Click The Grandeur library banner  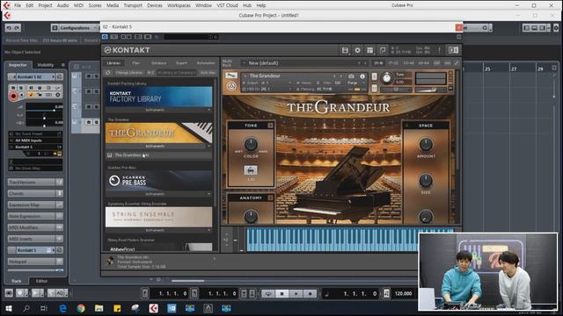(158, 133)
